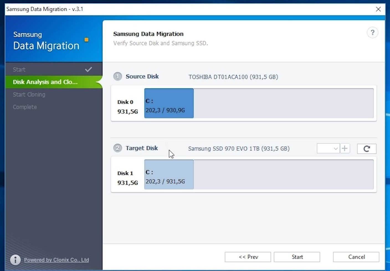
Task: Go back with the << Prev button
Action: tap(248, 257)
